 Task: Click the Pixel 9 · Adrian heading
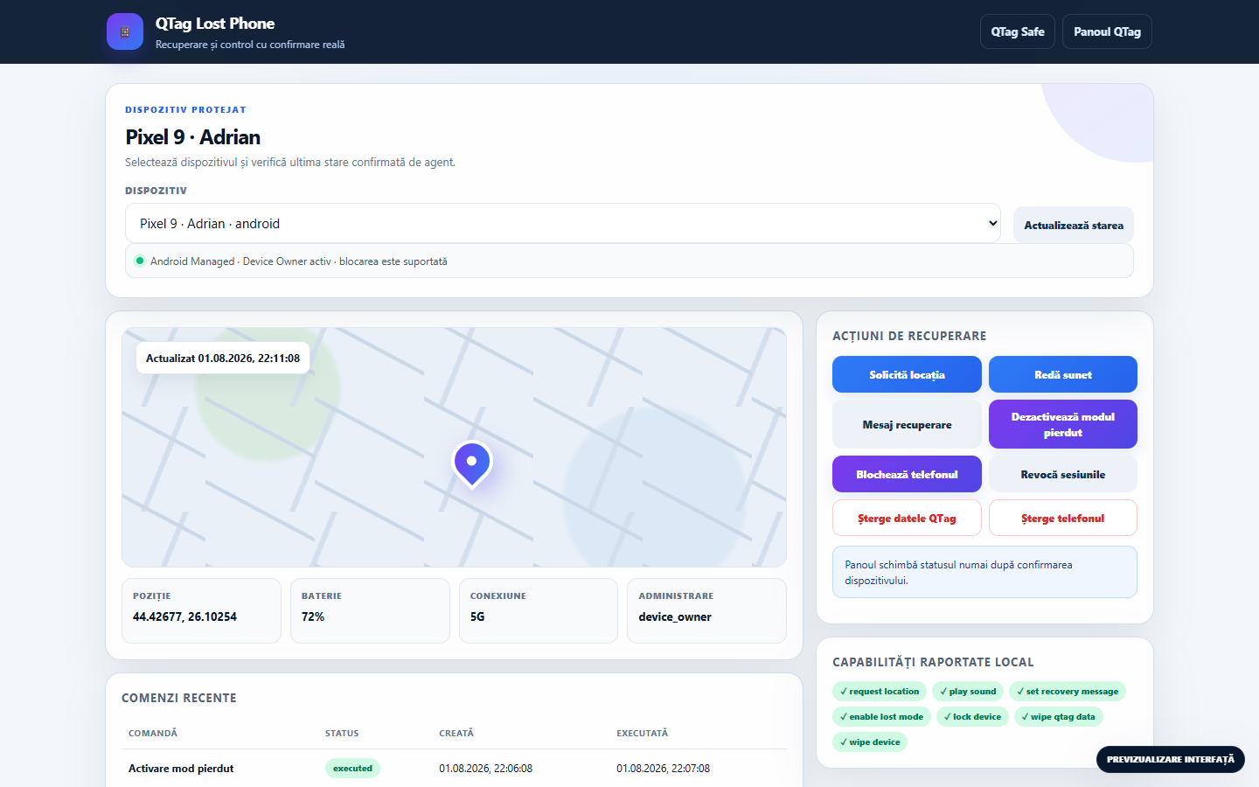(x=193, y=137)
